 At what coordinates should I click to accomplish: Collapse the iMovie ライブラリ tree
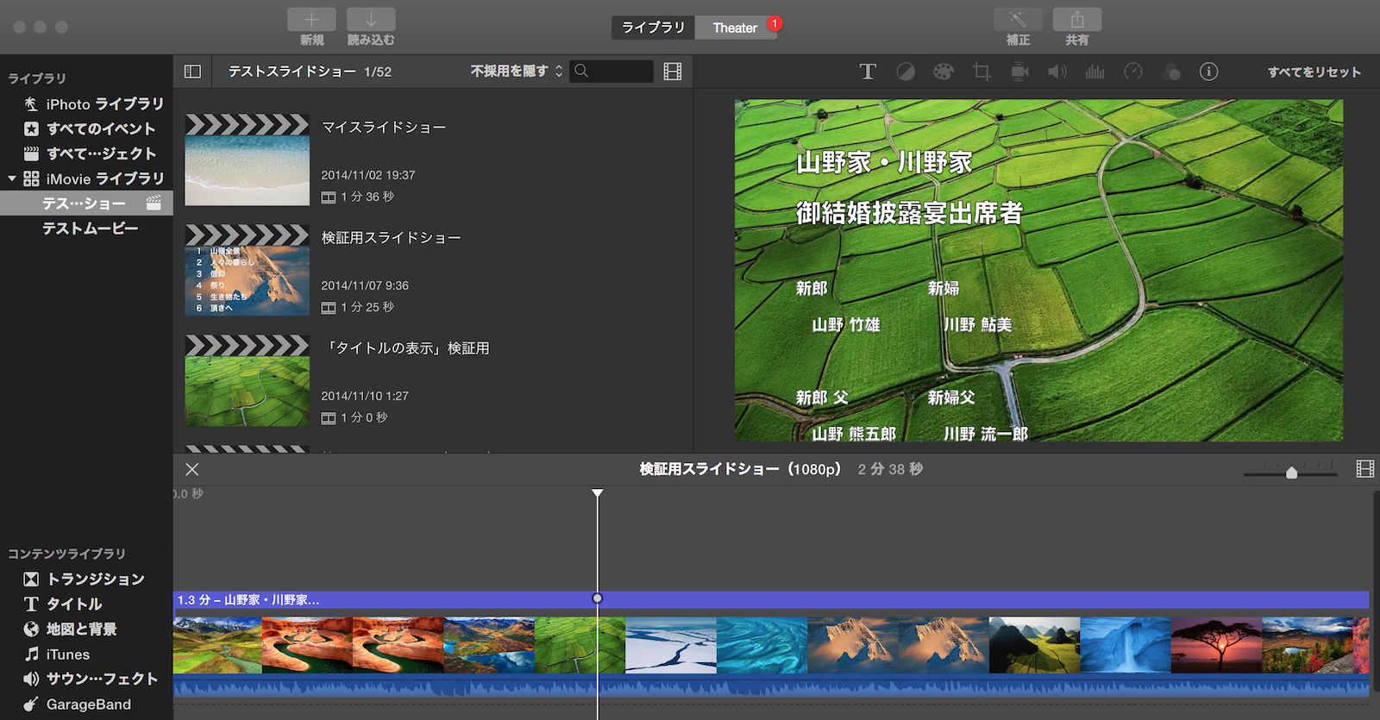click(x=12, y=179)
